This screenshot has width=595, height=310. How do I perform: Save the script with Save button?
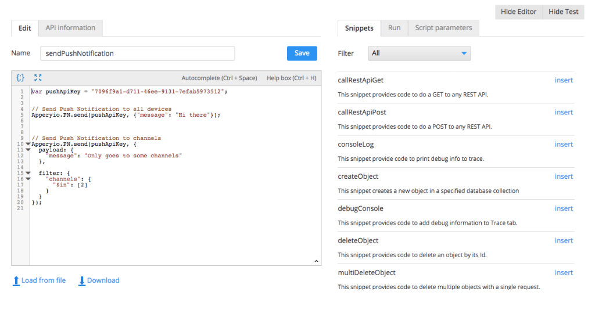point(302,53)
